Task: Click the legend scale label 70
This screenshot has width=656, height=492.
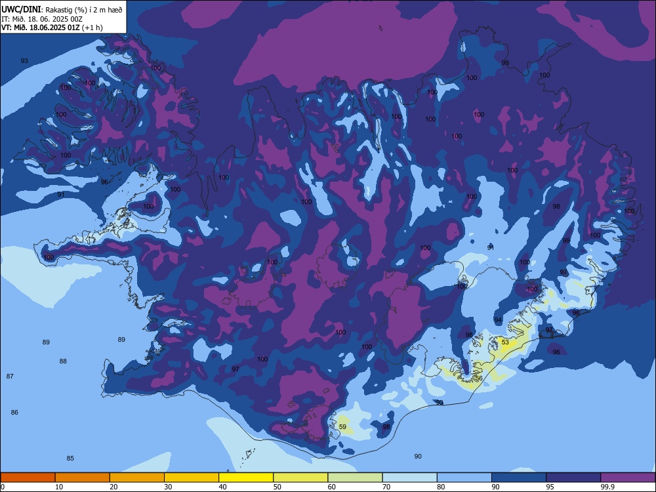Action: [386, 487]
